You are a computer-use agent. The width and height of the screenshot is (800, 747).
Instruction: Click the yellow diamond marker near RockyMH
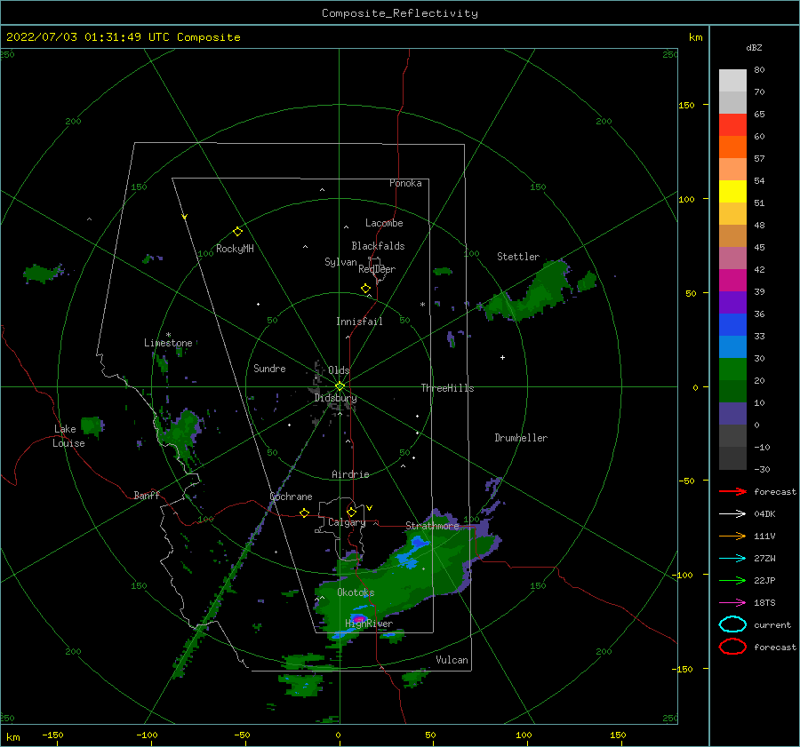[237, 232]
